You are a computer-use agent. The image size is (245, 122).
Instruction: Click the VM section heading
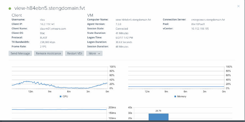90,15
